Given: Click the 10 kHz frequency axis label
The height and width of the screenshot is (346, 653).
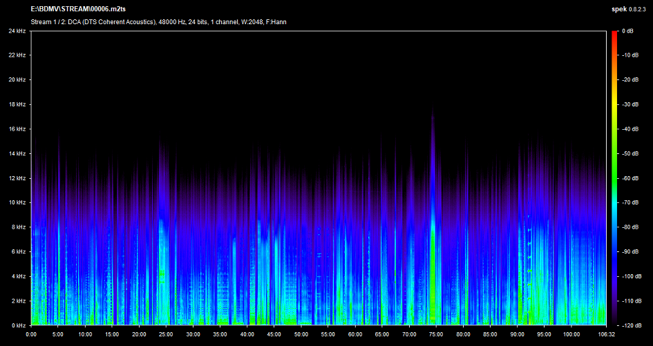Looking at the screenshot, I should pos(17,202).
